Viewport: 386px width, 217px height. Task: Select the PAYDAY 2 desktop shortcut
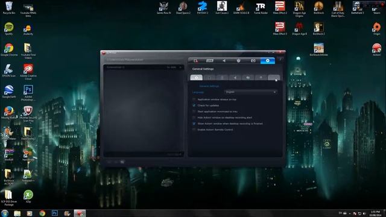tap(203, 8)
